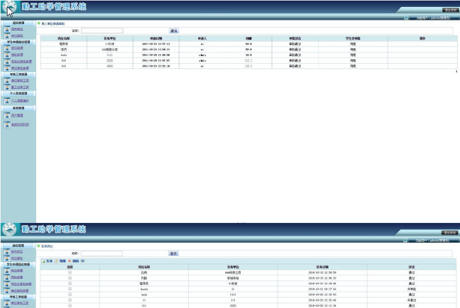This screenshot has width=460, height=308.
Task: Click the 考核工资管理 section header in the upper sidebar
Action: tap(18, 74)
